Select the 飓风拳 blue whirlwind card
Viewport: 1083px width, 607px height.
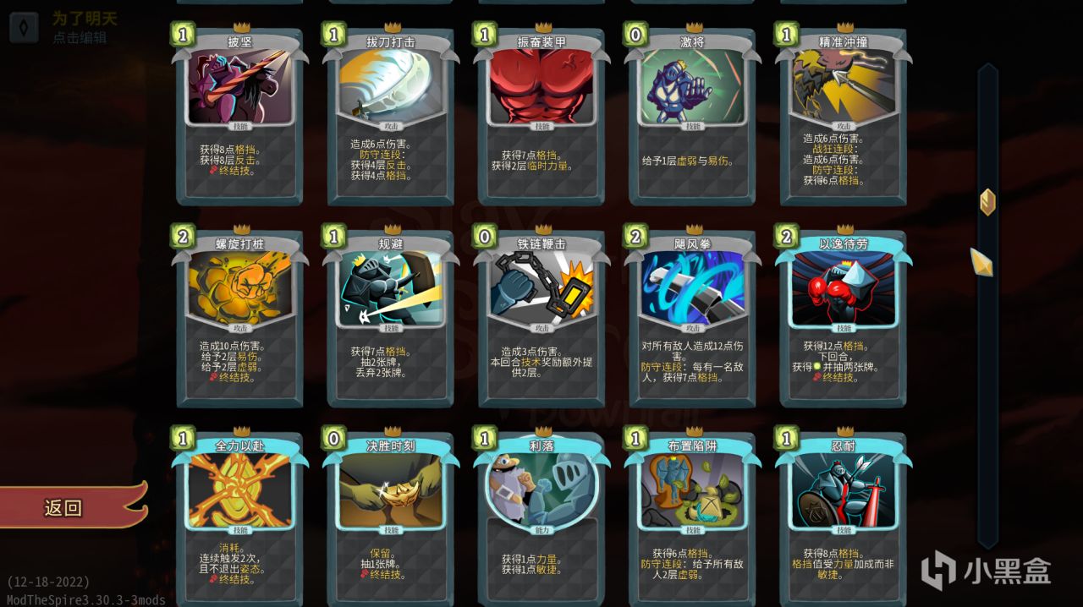tap(693, 317)
